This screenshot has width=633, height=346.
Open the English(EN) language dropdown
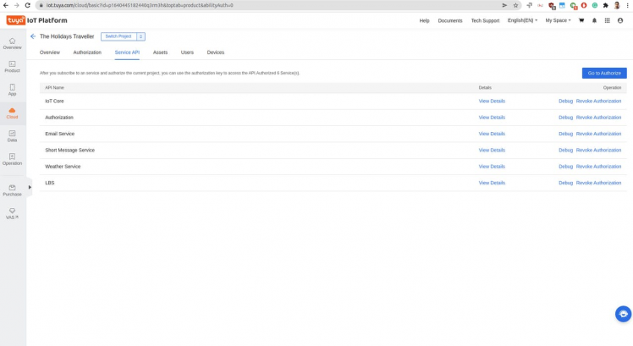coord(522,20)
